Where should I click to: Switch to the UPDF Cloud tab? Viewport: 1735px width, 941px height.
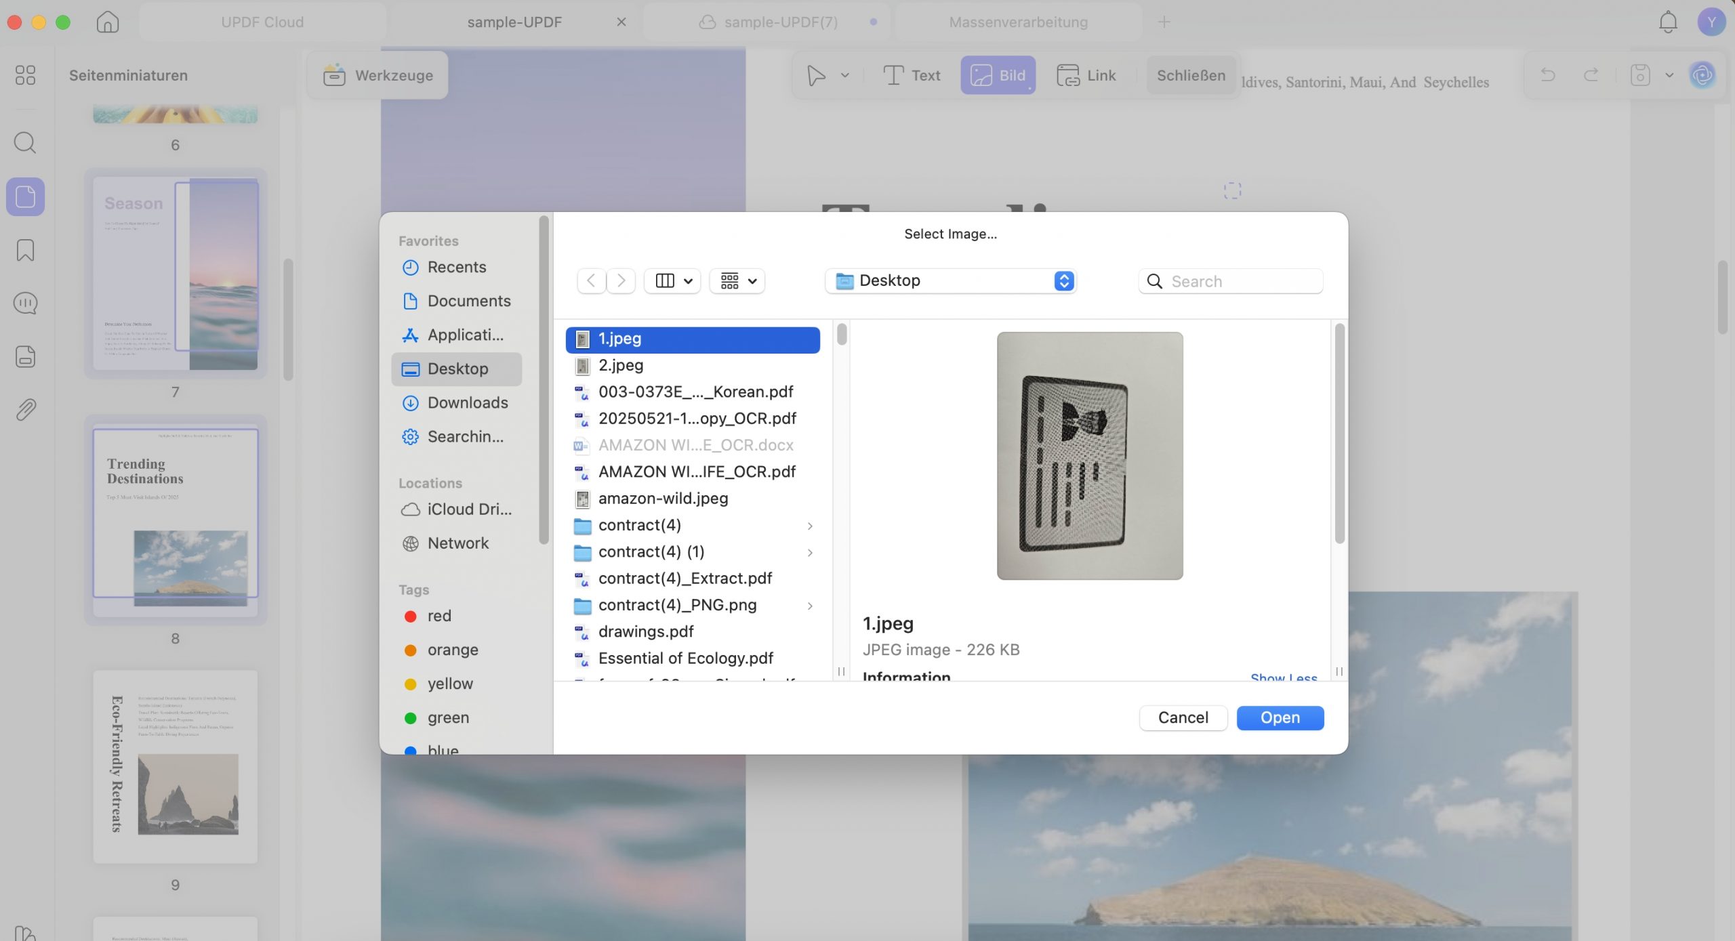click(x=262, y=22)
